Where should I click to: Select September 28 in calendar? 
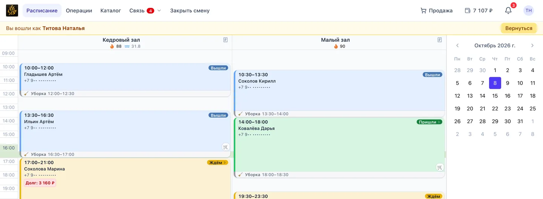click(x=457, y=70)
